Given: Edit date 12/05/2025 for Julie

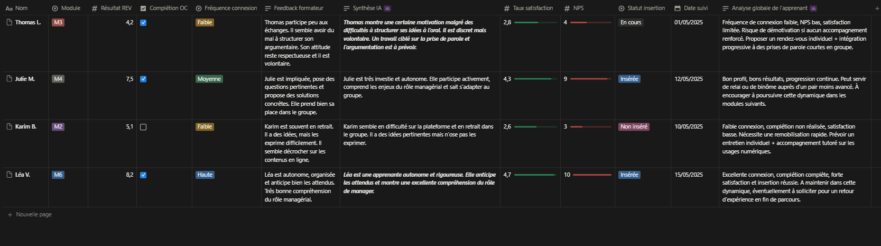Looking at the screenshot, I should point(689,79).
